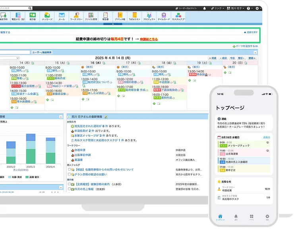Check the 【相談】佐藤商事様 folder item checkbox
The width and height of the screenshot is (294, 230).
(70, 170)
